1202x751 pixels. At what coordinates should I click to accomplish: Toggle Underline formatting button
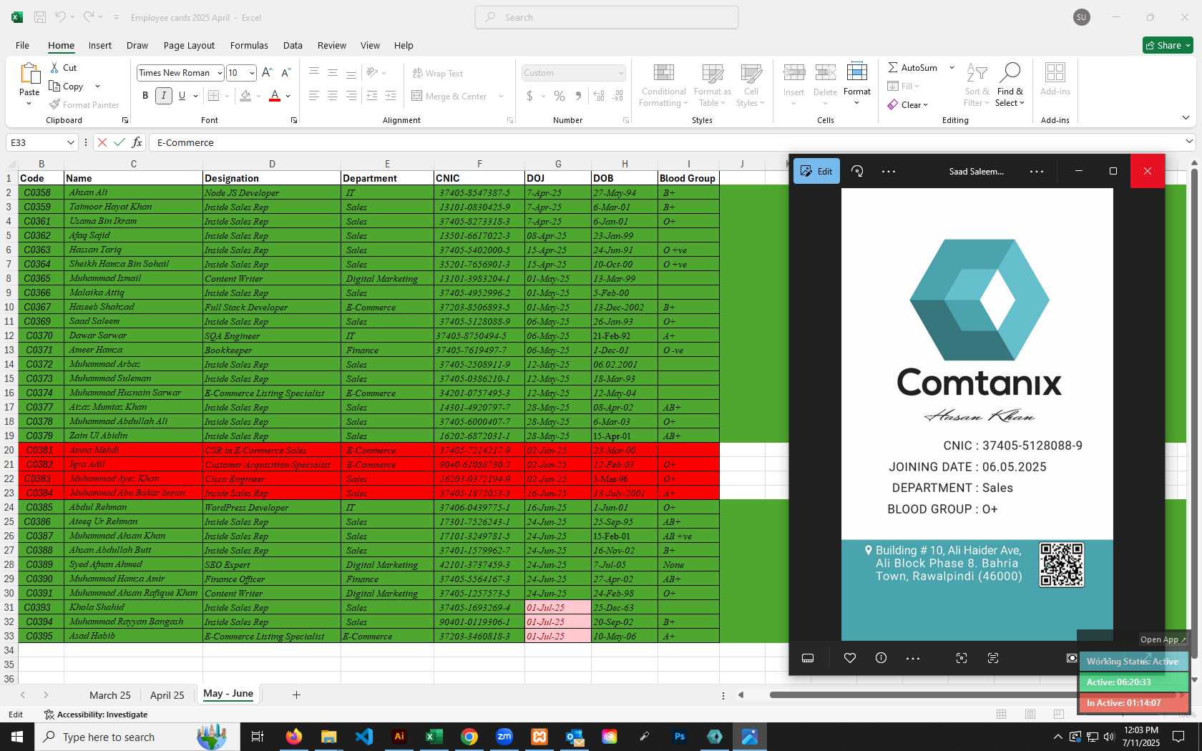point(182,96)
